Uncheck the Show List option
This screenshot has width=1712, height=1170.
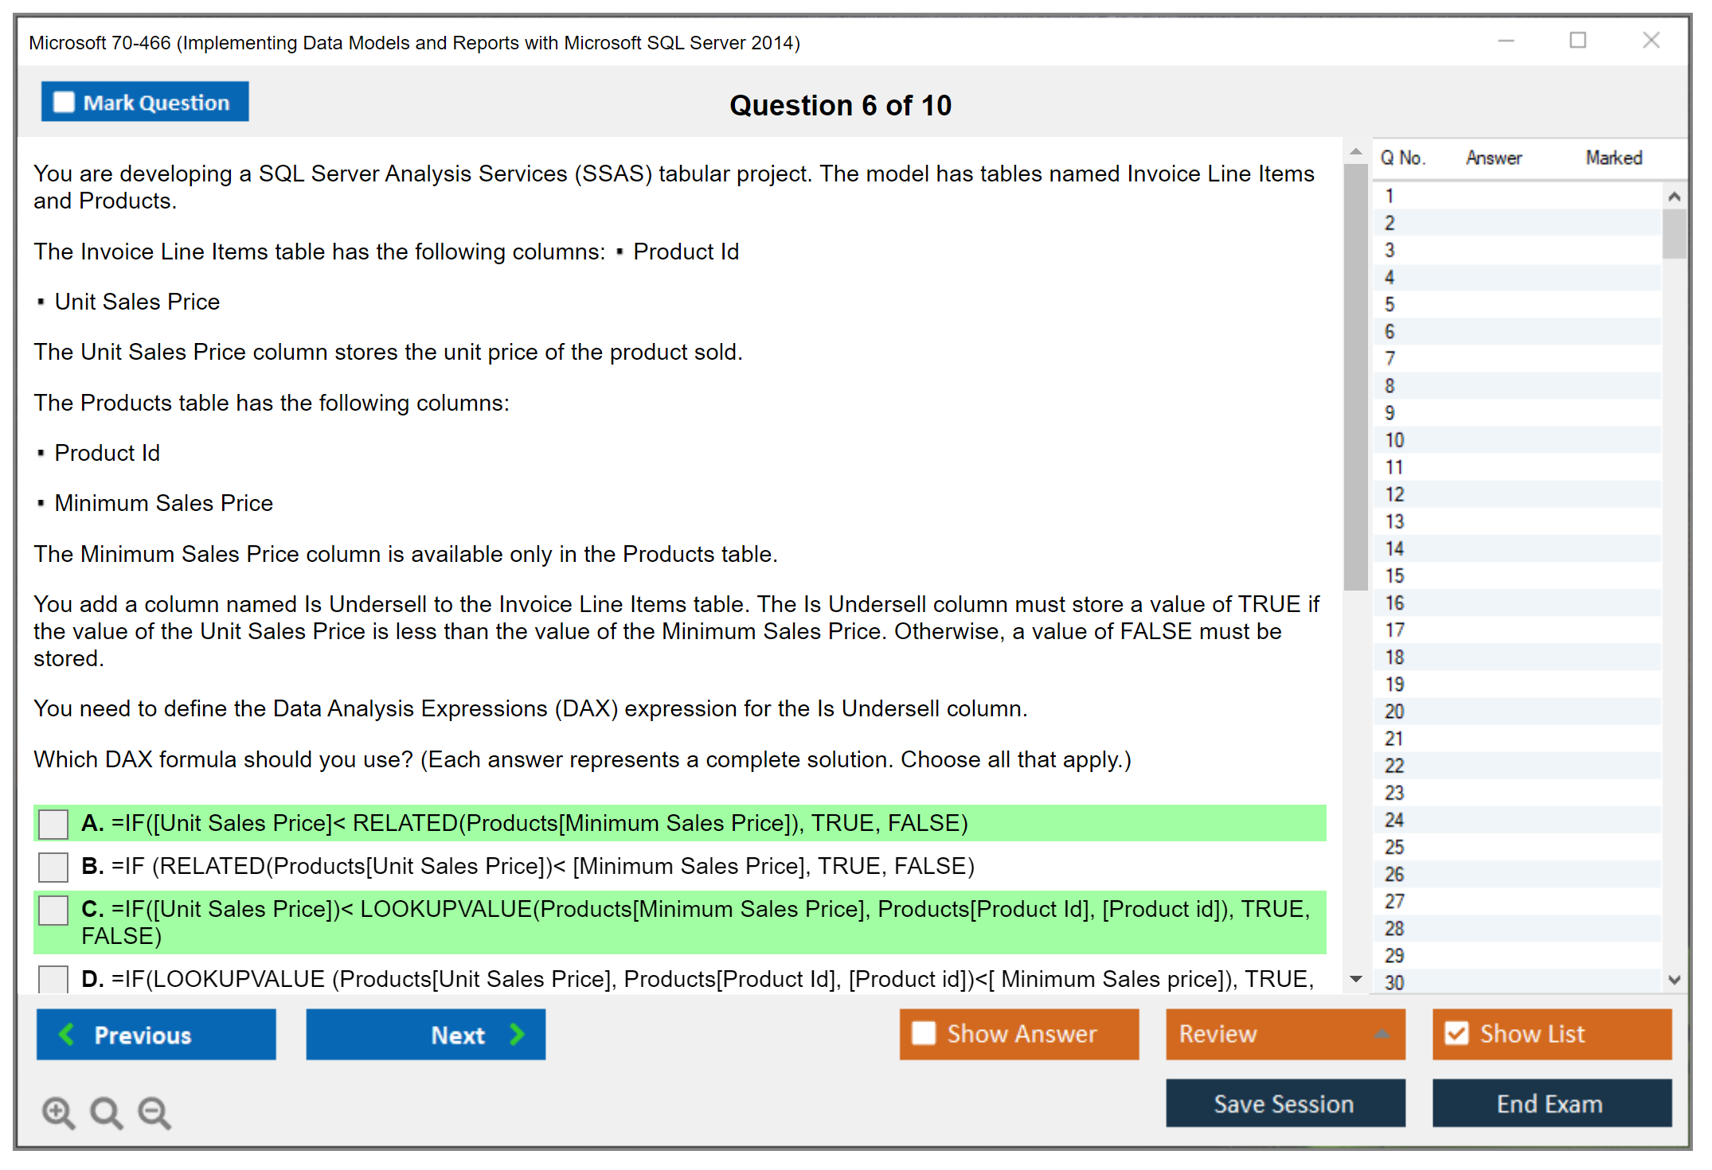(1456, 1034)
